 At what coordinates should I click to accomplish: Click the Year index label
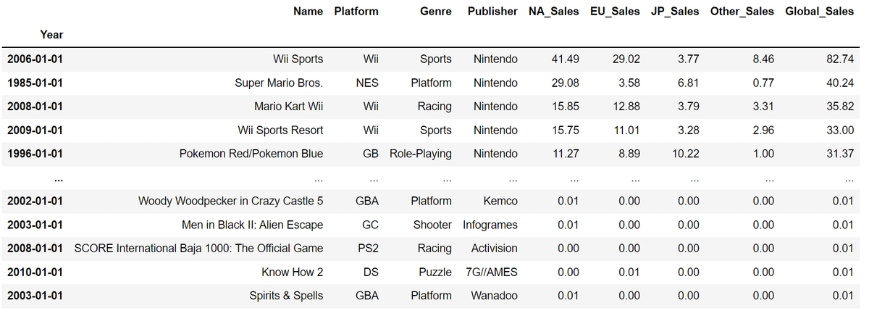tap(51, 35)
